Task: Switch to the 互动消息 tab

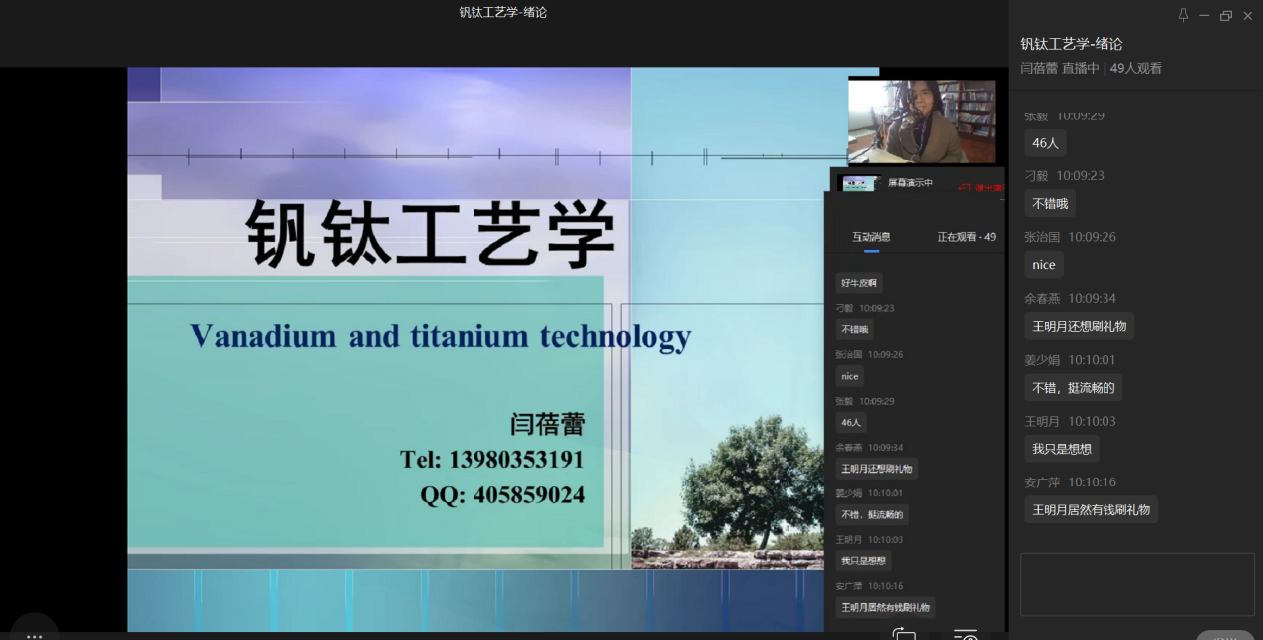Action: pos(870,237)
